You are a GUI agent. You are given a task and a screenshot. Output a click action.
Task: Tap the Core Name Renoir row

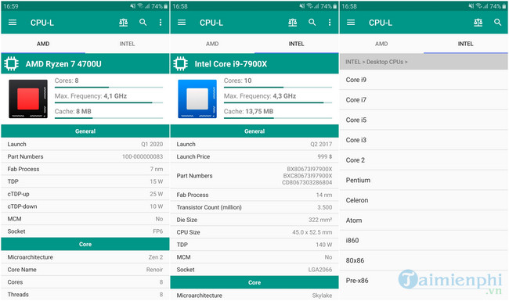[x=85, y=270]
